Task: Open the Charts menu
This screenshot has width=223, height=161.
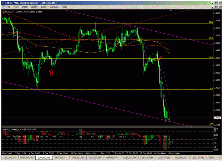Action: (x=34, y=7)
